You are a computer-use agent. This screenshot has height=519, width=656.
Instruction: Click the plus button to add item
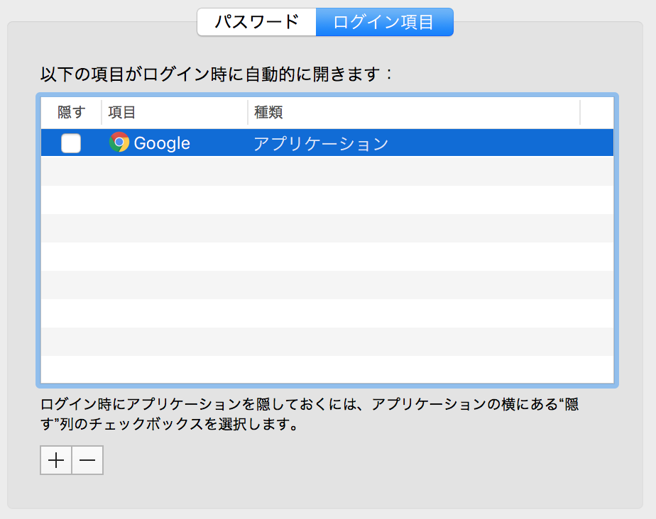pos(56,460)
